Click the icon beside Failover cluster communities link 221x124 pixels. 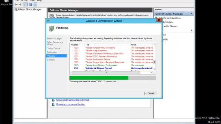click(53, 100)
